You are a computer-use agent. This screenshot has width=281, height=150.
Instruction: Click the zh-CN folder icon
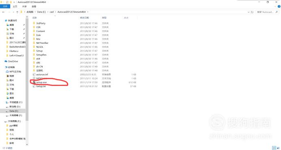tap(34, 66)
